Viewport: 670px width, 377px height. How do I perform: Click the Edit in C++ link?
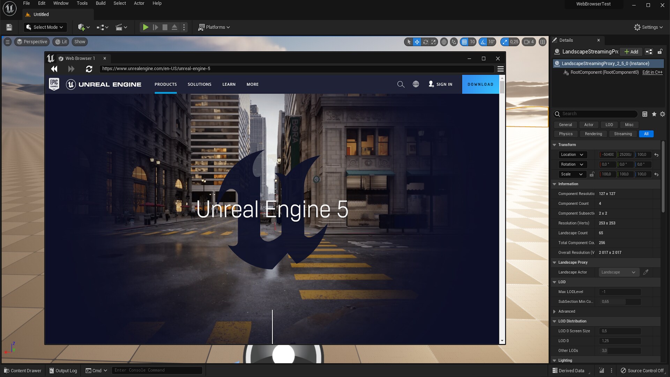[x=652, y=72]
